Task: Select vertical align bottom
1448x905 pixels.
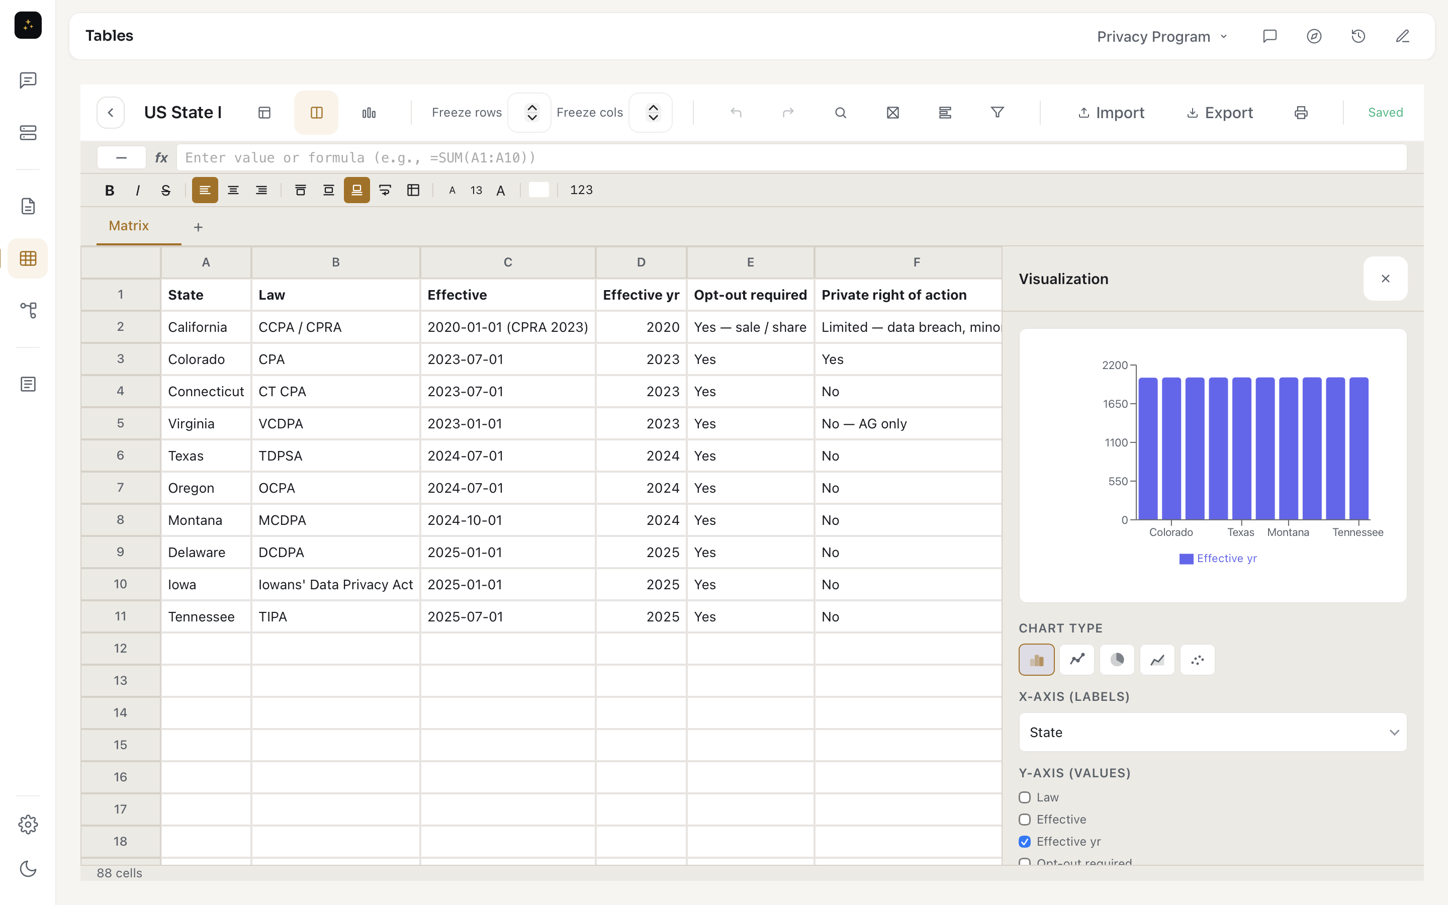Action: (356, 191)
